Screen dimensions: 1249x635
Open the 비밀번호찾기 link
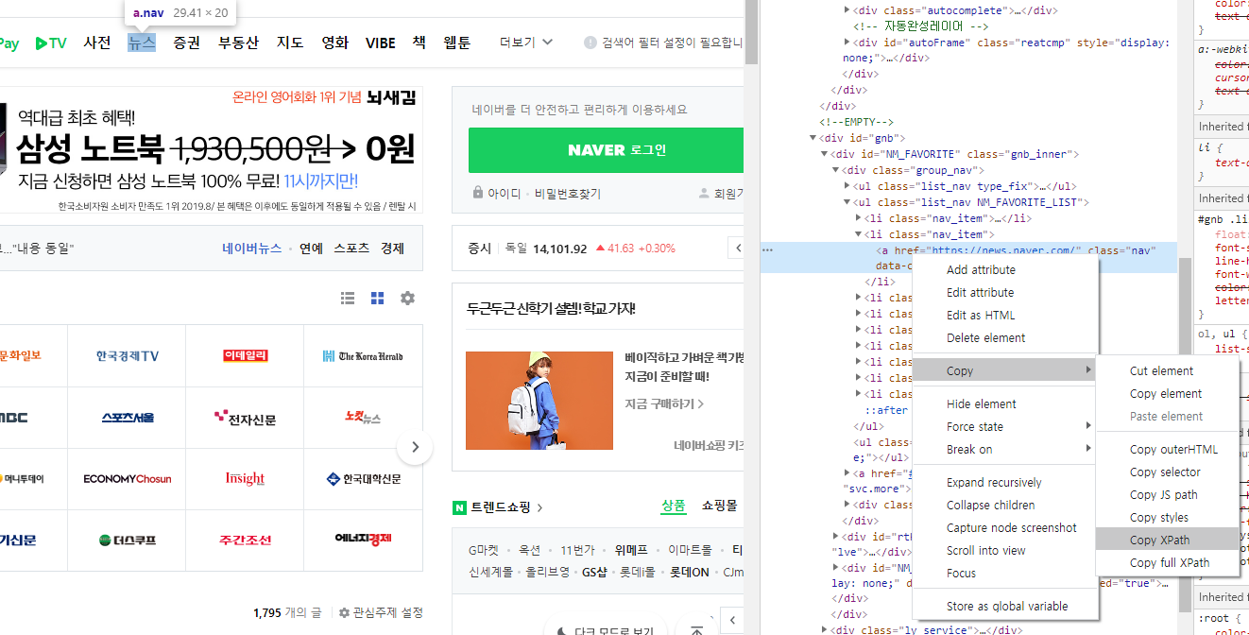pos(567,193)
